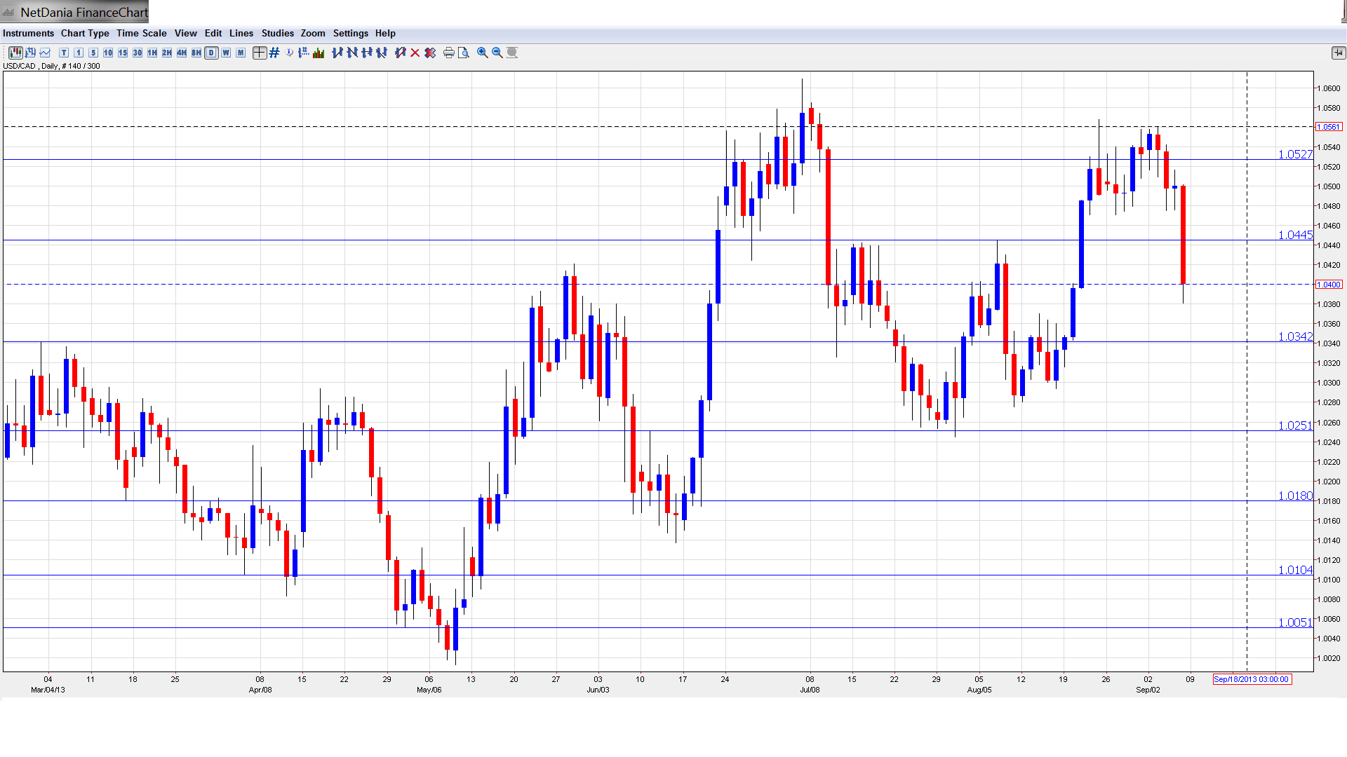Image resolution: width=1347 pixels, height=757 pixels.
Task: Click the side panel toggle at top-right
Action: click(1337, 53)
